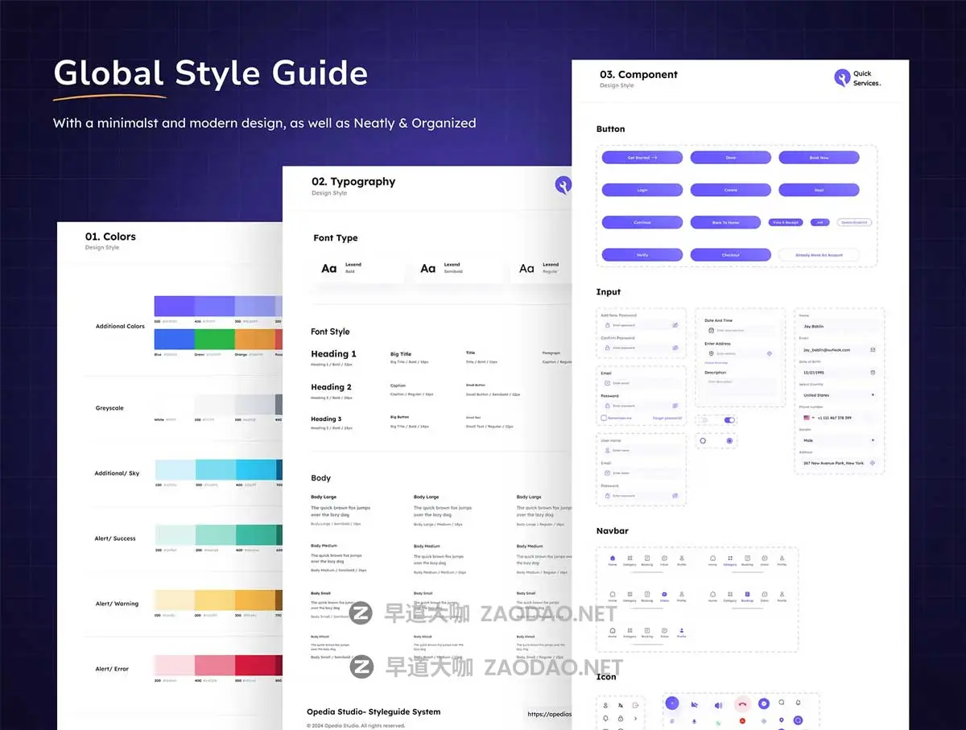966x730 pixels.
Task: Select the Home tab in the navbar
Action: coord(613,558)
